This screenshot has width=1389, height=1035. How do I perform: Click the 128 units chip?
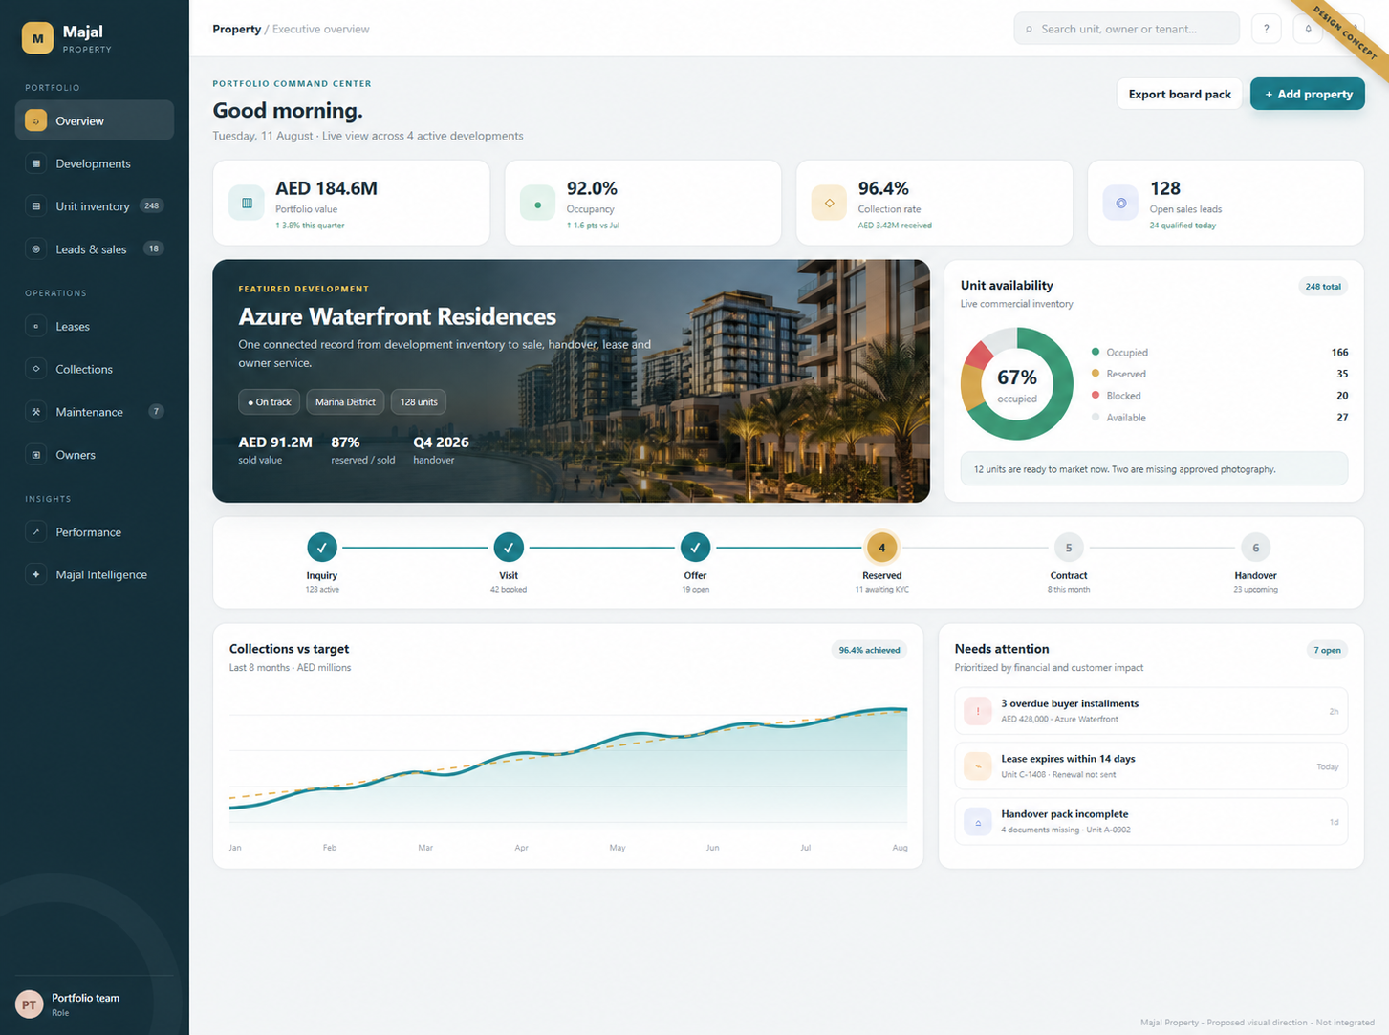click(419, 402)
